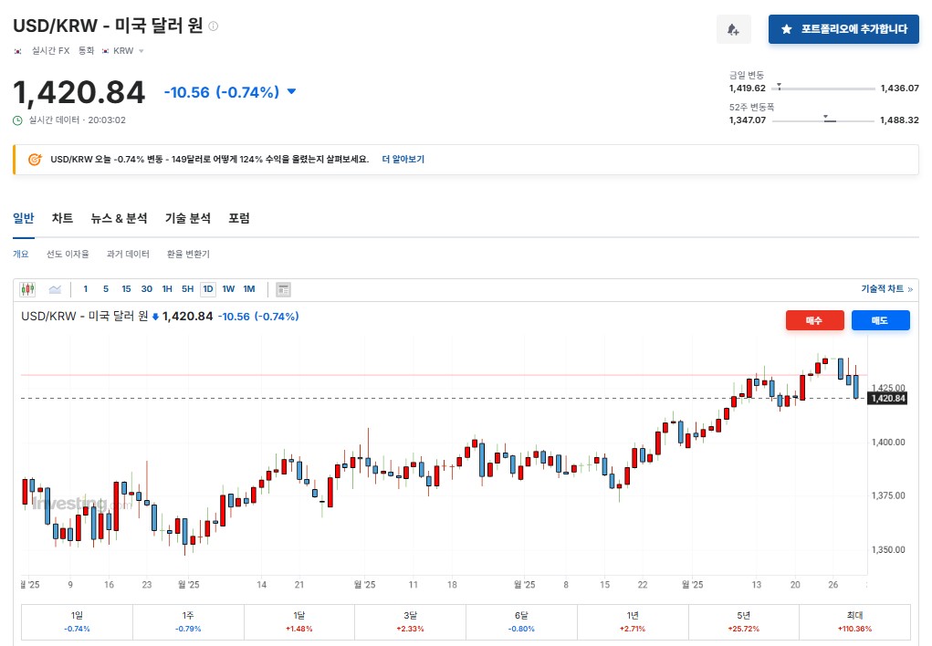Set chart interval to 15 minutes

click(126, 289)
